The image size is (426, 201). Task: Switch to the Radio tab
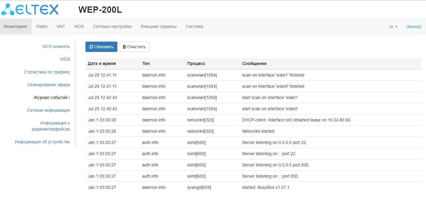click(42, 26)
